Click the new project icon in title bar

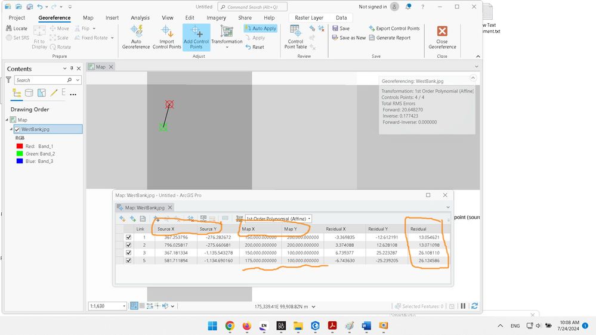8,7
